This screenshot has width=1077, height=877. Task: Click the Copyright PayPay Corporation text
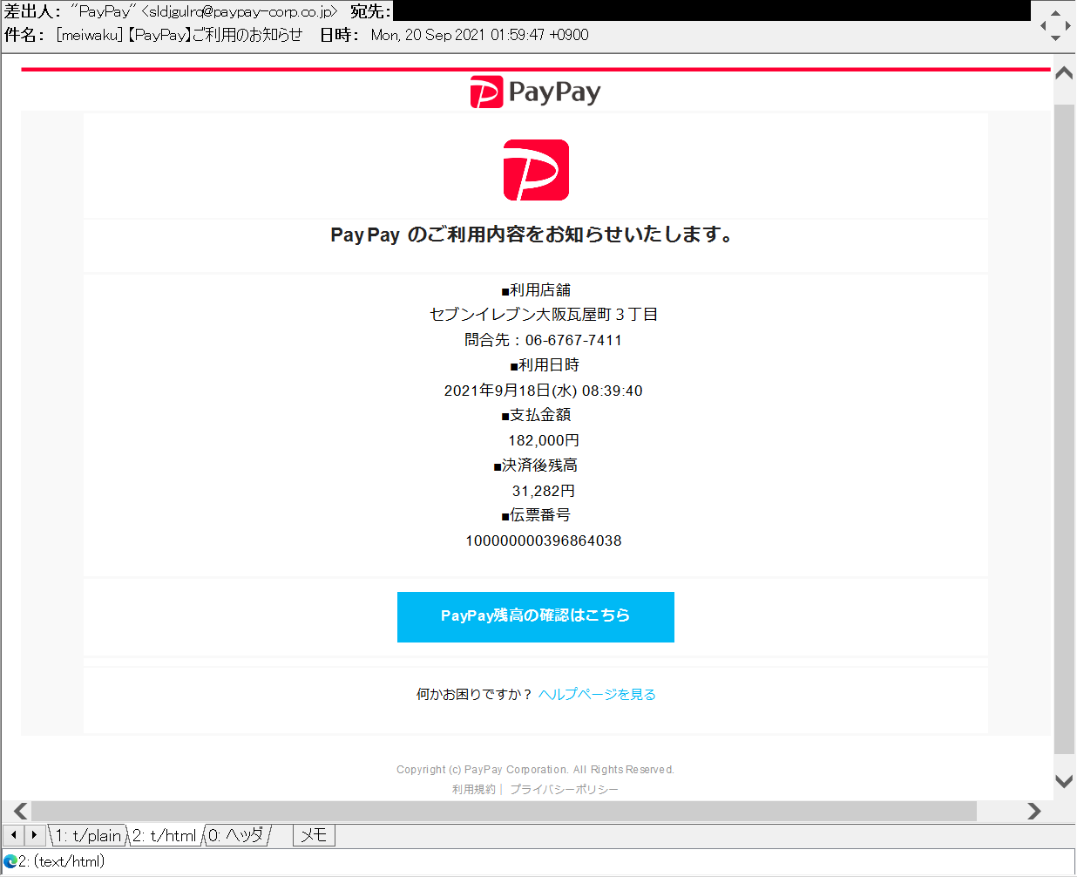click(x=535, y=770)
